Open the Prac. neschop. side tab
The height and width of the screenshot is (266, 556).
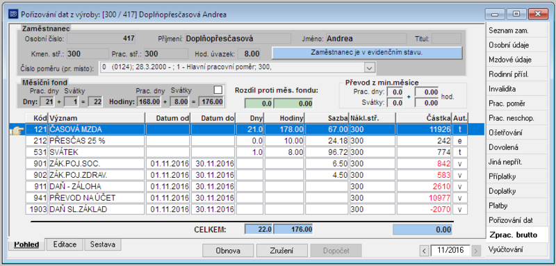point(516,118)
